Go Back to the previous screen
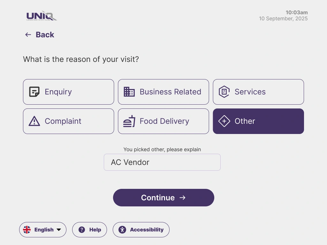The width and height of the screenshot is (327, 245). click(x=45, y=35)
